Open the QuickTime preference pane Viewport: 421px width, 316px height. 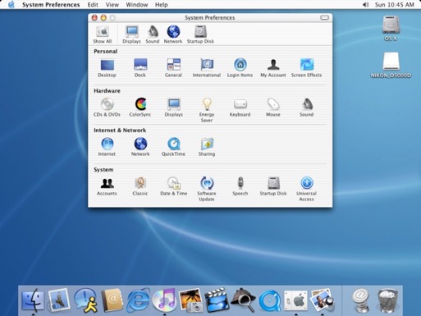click(x=173, y=147)
